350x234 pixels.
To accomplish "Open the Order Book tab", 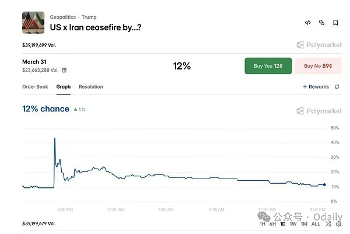I will 35,87.
